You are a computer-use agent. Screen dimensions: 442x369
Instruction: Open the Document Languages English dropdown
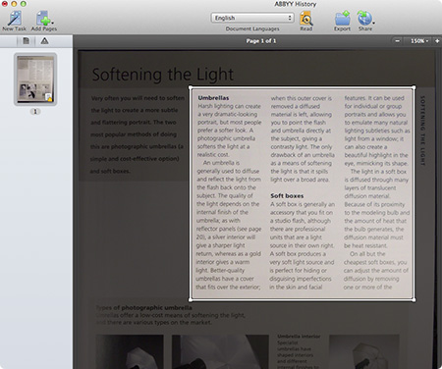tap(252, 18)
